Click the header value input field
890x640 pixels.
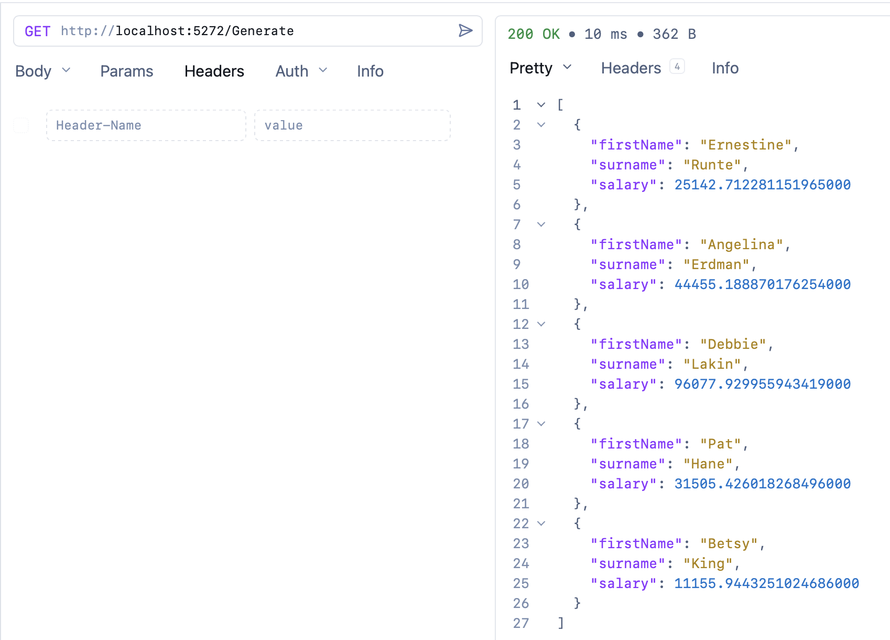352,125
